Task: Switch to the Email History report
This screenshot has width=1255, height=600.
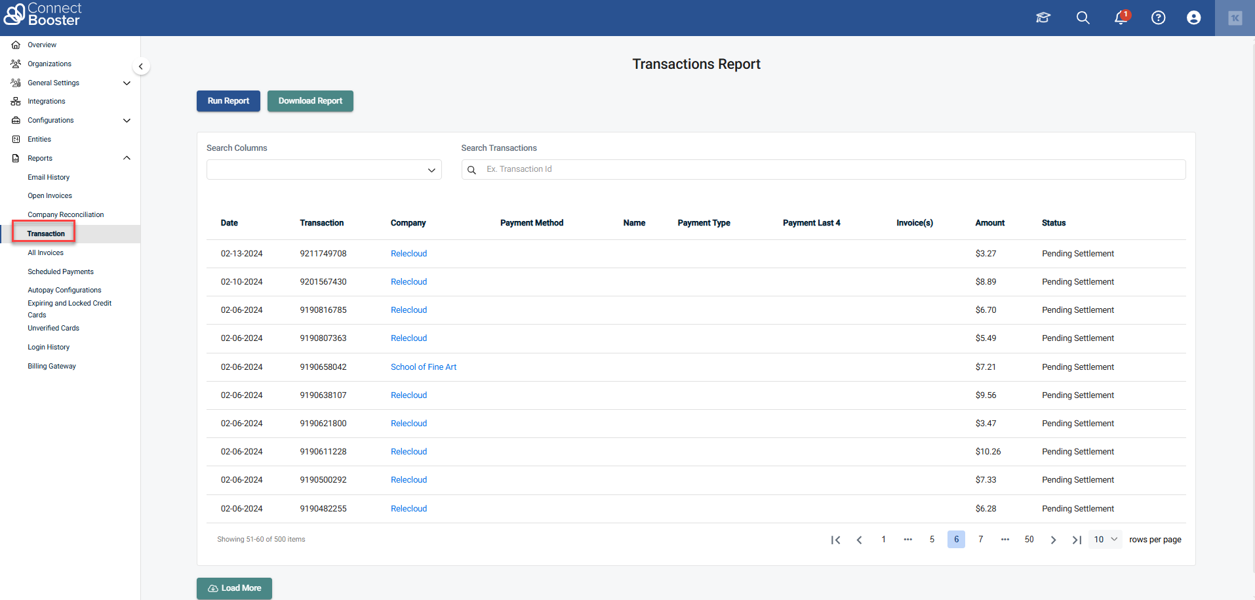Action: tap(49, 177)
